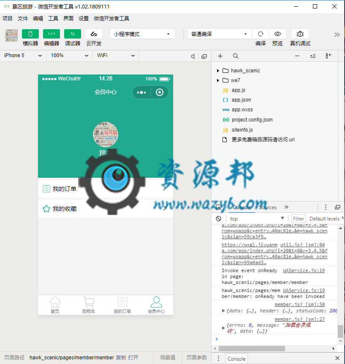This screenshot has width=345, height=364.
Task: Open the 界面 menu
Action: point(68,18)
